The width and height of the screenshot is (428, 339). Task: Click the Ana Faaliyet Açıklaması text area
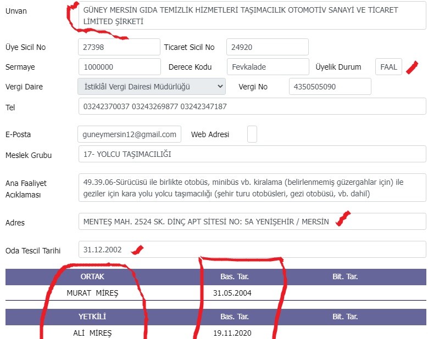pyautogui.click(x=252, y=188)
